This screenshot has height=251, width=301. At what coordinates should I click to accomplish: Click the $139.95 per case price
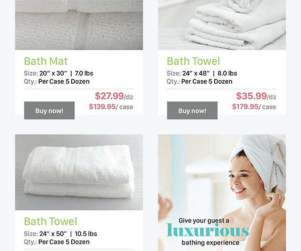(x=111, y=106)
